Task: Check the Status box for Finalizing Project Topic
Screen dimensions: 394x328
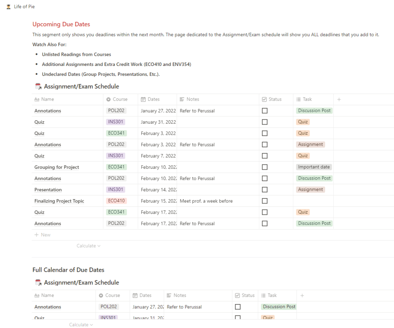Action: [264, 200]
